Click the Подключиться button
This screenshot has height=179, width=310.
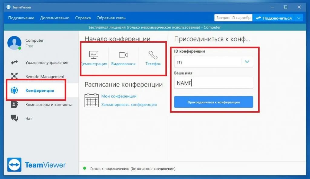tap(274, 18)
